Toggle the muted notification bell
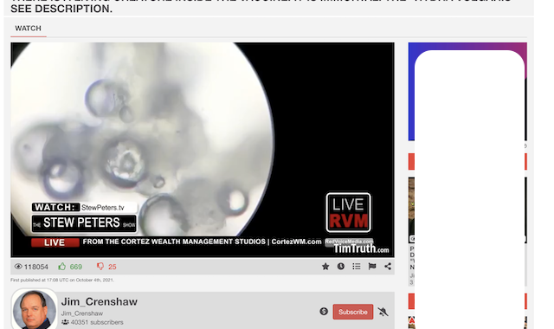This screenshot has width=554, height=329. 383,312
